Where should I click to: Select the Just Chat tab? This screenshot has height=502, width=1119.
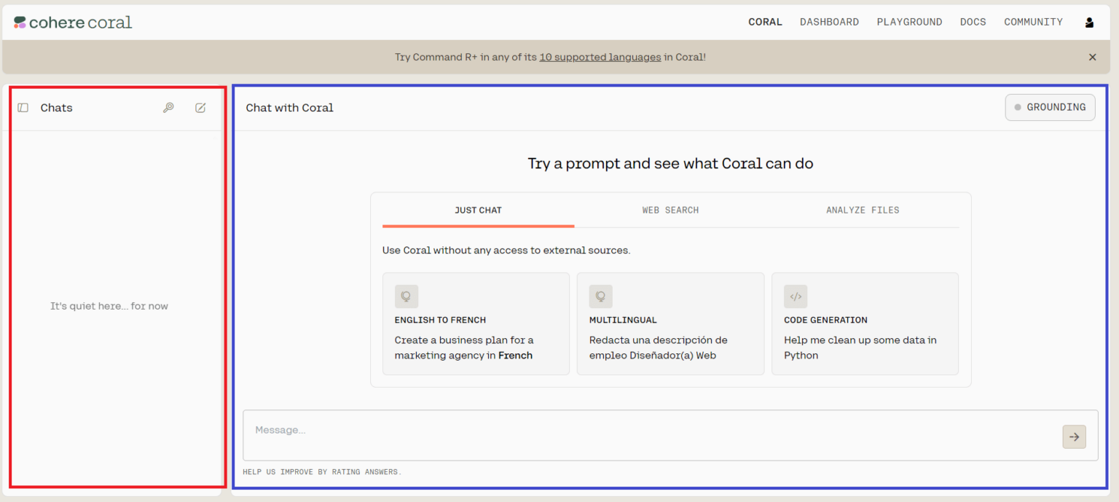tap(478, 210)
